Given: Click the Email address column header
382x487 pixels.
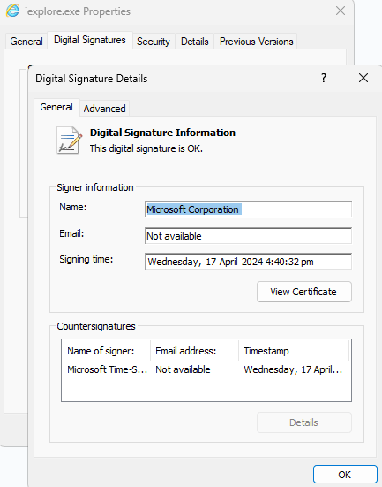Looking at the screenshot, I should click(x=194, y=351).
